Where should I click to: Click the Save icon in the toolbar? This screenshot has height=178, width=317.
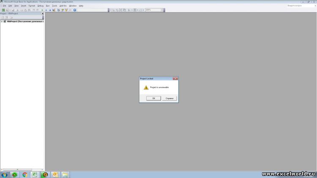13,10
